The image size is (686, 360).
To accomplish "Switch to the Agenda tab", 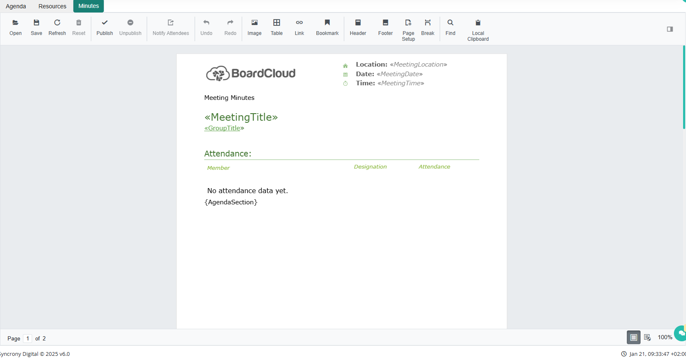I will pos(16,6).
